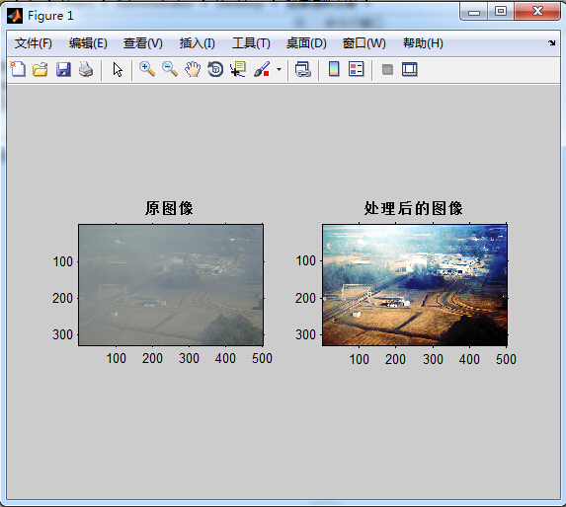The height and width of the screenshot is (507, 566).
Task: Activate the Zoom In magnifier tool
Action: point(147,69)
